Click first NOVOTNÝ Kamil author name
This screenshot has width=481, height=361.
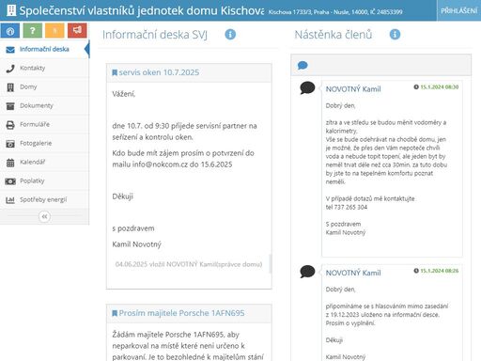click(x=353, y=89)
